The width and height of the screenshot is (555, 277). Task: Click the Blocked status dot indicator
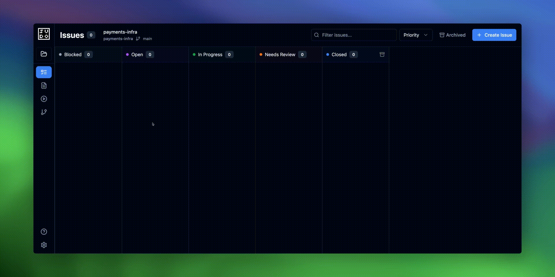(60, 55)
